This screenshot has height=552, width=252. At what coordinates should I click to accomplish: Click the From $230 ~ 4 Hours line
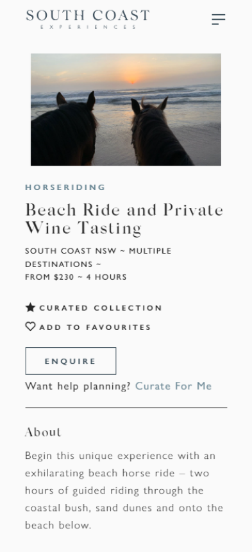(x=76, y=277)
